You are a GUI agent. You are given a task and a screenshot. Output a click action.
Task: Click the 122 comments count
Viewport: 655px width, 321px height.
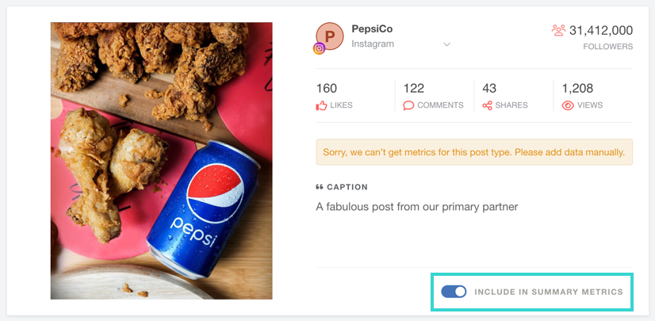[x=414, y=88]
